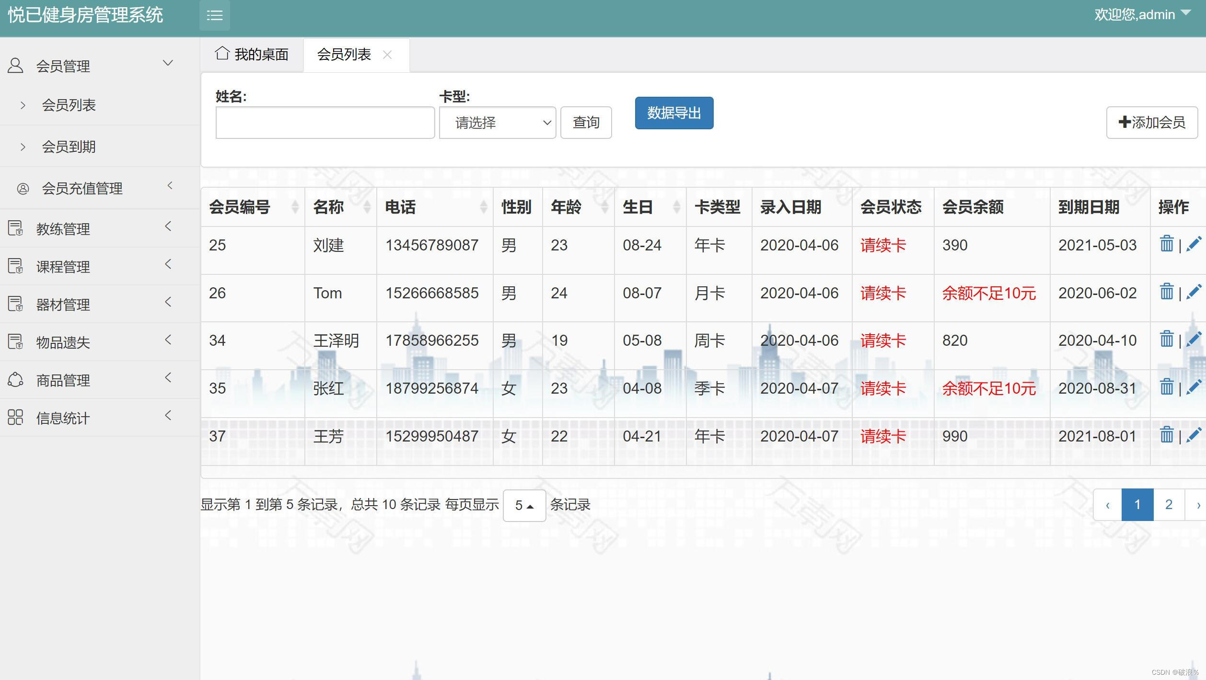Click the 添加会员 button

tap(1152, 123)
